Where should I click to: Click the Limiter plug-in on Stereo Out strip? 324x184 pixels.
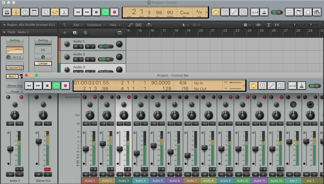[43, 63]
